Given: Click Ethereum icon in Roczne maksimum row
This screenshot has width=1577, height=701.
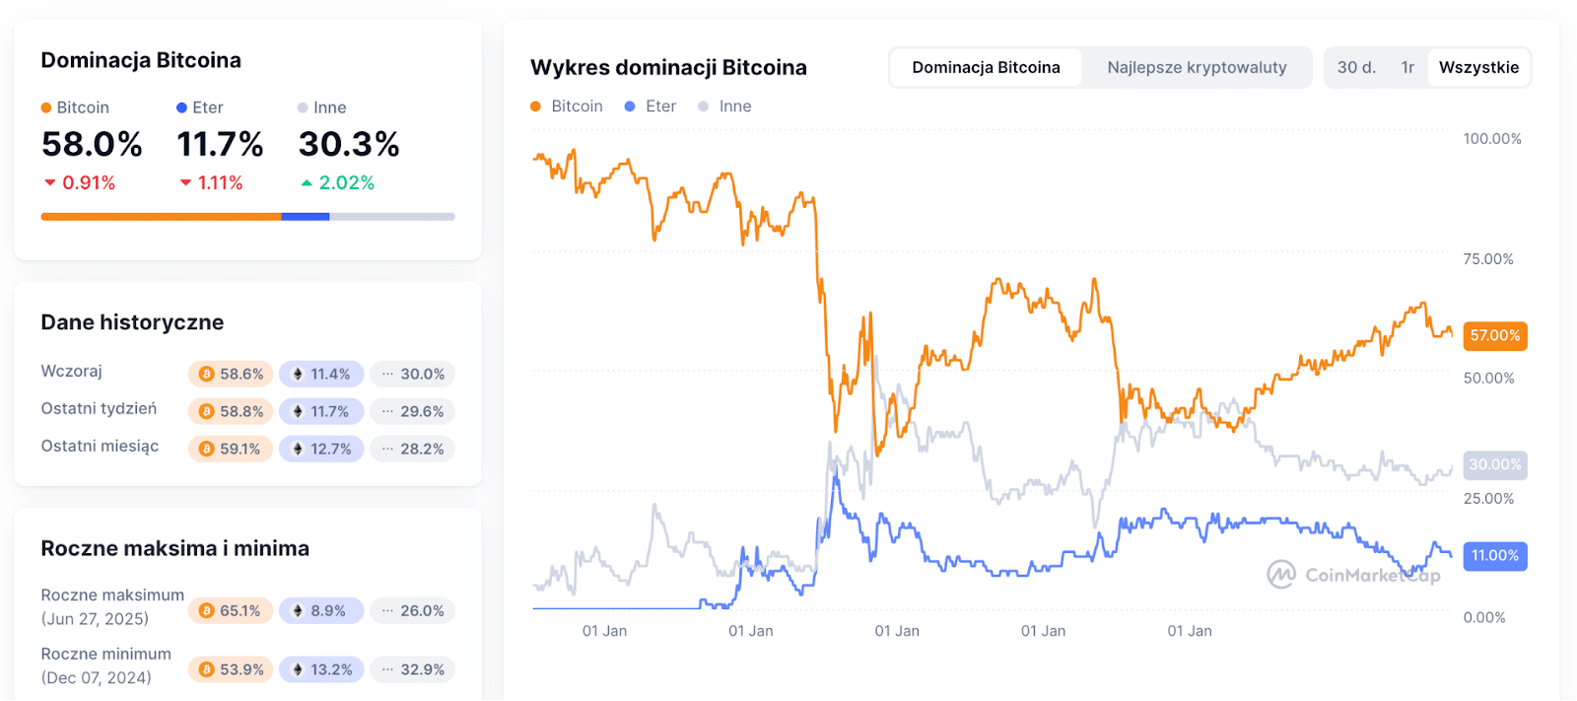Looking at the screenshot, I should tap(298, 611).
